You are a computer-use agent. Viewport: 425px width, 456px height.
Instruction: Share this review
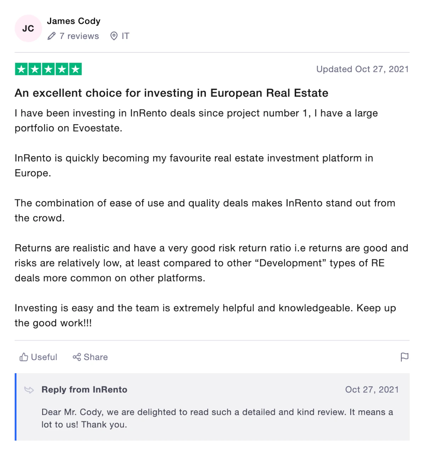pyautogui.click(x=90, y=357)
